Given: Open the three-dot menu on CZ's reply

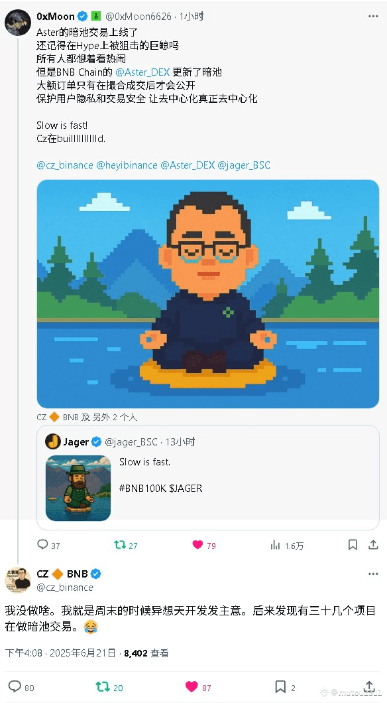Looking at the screenshot, I should click(x=373, y=574).
